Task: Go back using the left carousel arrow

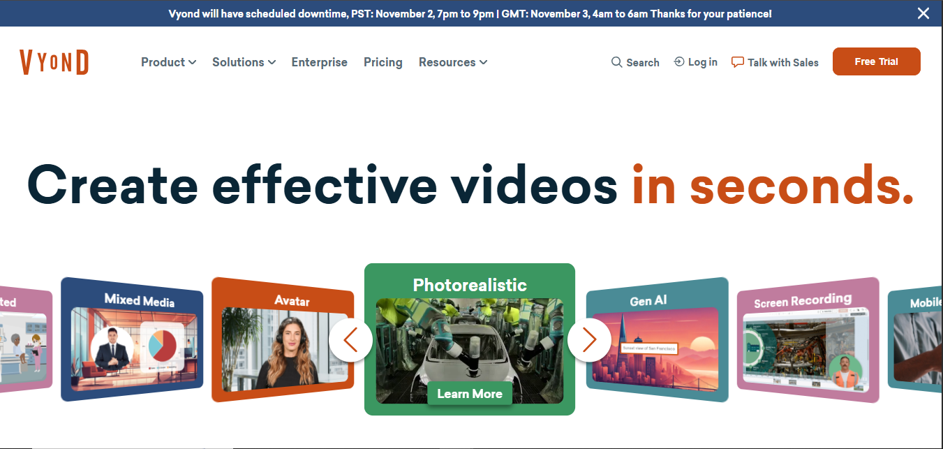Action: click(350, 339)
